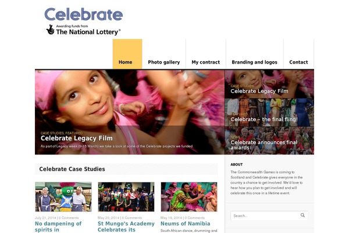The image size is (349, 233).
Task: Open 'St Mungo's Academy Celebrates its' link
Action: [126, 227]
